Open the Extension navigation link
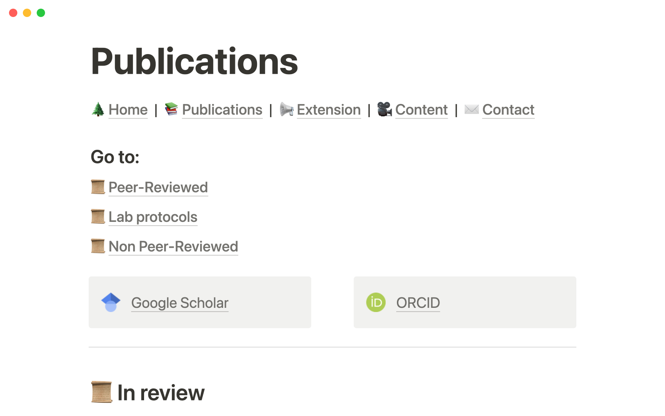The height and width of the screenshot is (416, 665). coord(329,110)
